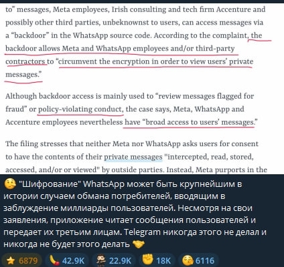Image resolution: width=284 pixels, height=267 pixels.
Task: Click the paragraph starting 'The filing stresses'
Action: 136,157
